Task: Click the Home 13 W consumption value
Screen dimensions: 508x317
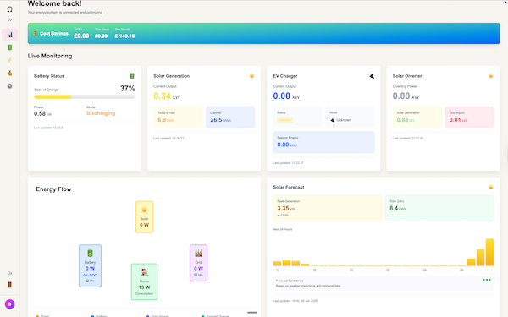Action: click(144, 287)
